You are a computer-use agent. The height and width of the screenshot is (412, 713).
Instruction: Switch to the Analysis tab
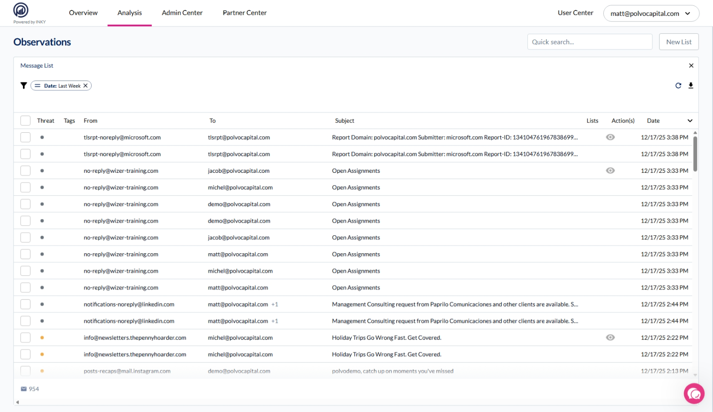pos(129,13)
